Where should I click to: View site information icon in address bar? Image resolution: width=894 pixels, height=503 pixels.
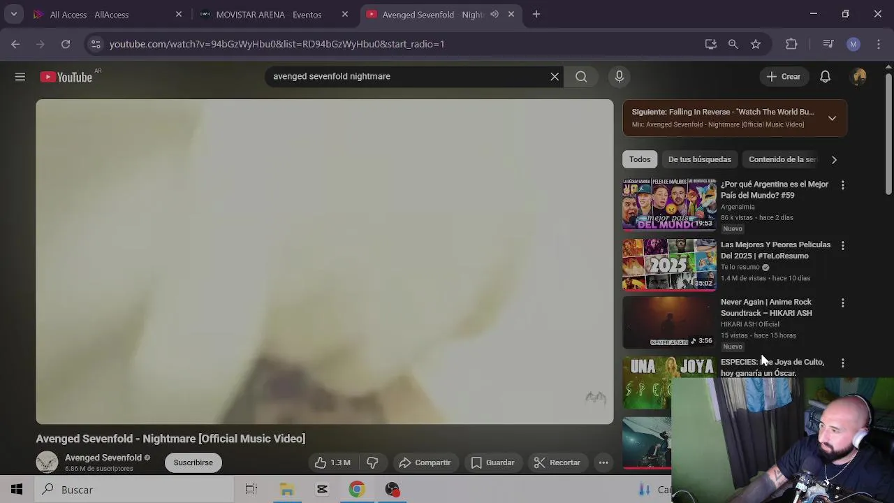pyautogui.click(x=96, y=44)
